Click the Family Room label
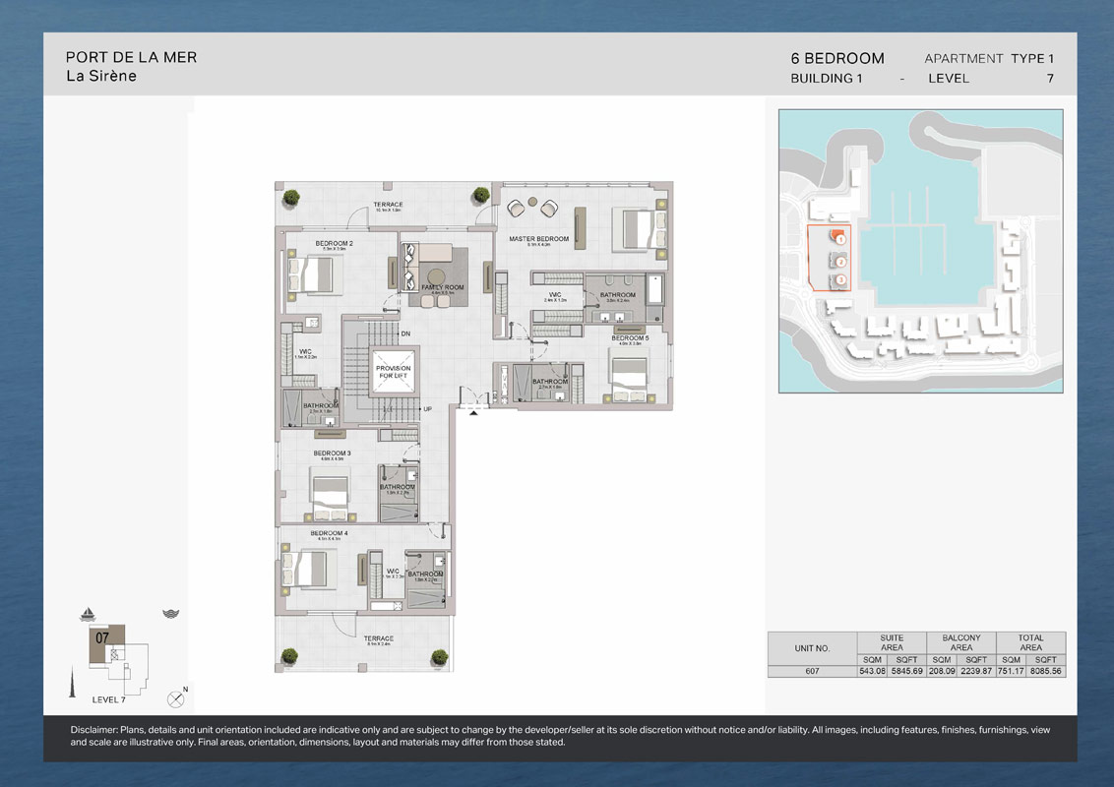 (442, 288)
